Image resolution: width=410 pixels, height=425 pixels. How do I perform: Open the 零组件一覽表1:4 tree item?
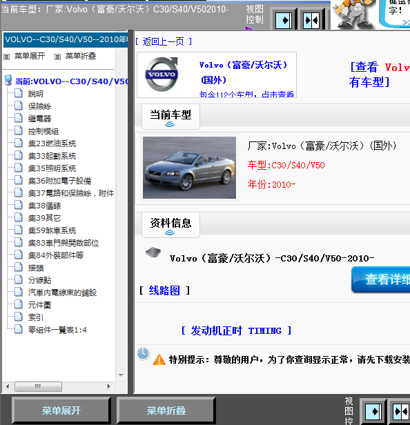57,330
